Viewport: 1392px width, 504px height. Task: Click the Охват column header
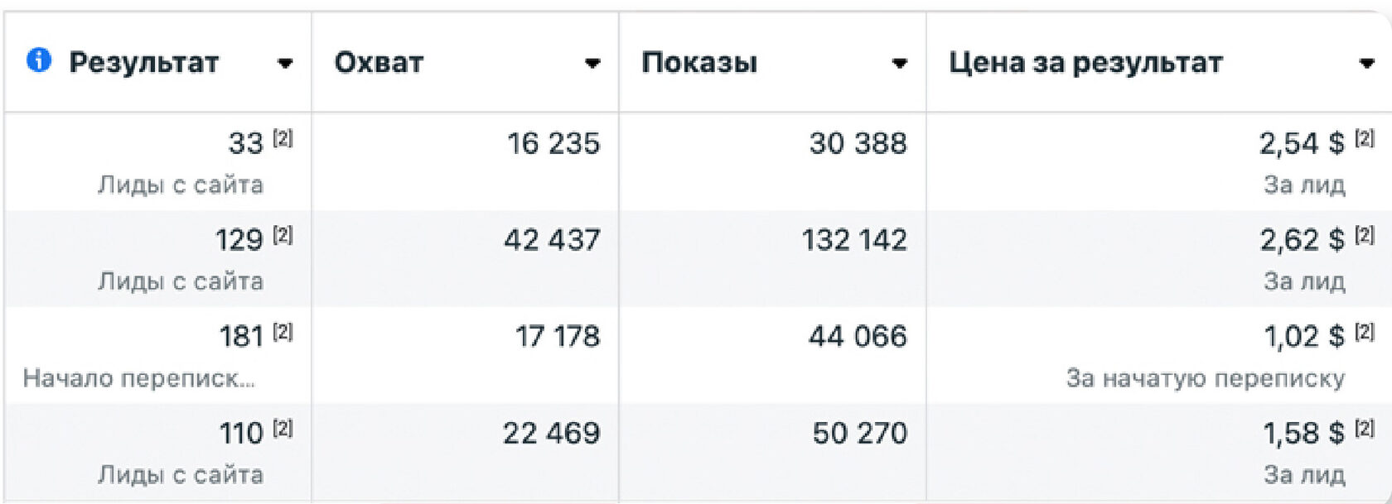(x=379, y=63)
